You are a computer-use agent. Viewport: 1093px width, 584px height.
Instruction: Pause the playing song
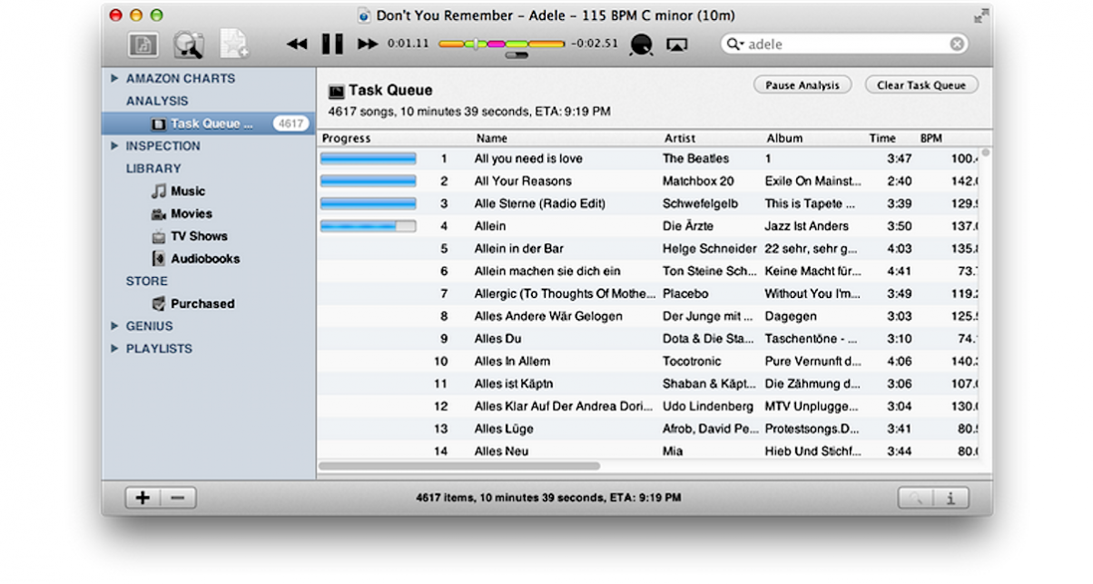pos(332,44)
